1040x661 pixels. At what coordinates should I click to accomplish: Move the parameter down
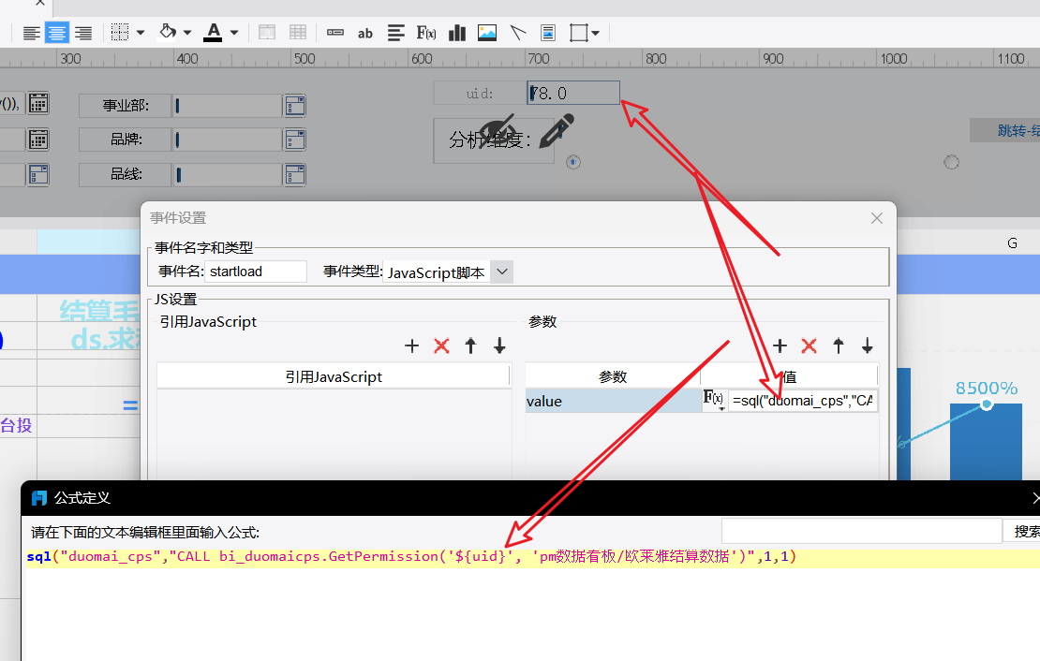pyautogui.click(x=867, y=345)
